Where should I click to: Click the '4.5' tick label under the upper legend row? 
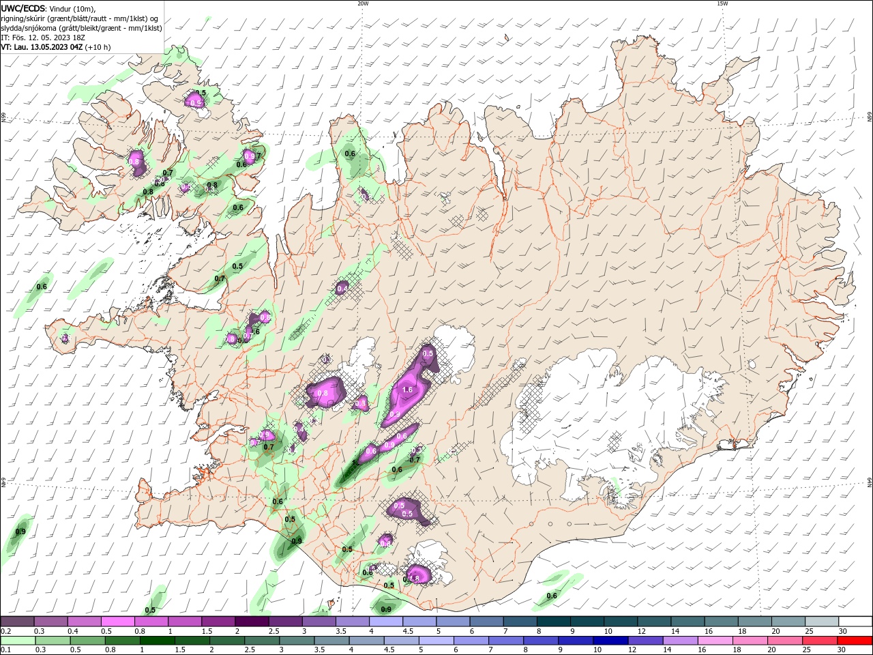pyautogui.click(x=408, y=632)
